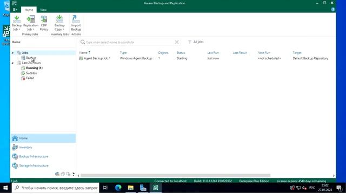Open Task View on the taskbar
The height and width of the screenshot is (194, 346).
pyautogui.click(x=105, y=188)
